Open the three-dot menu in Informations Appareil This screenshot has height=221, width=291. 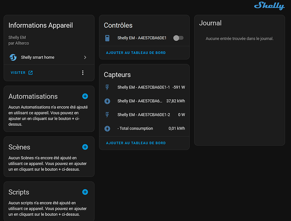[83, 72]
